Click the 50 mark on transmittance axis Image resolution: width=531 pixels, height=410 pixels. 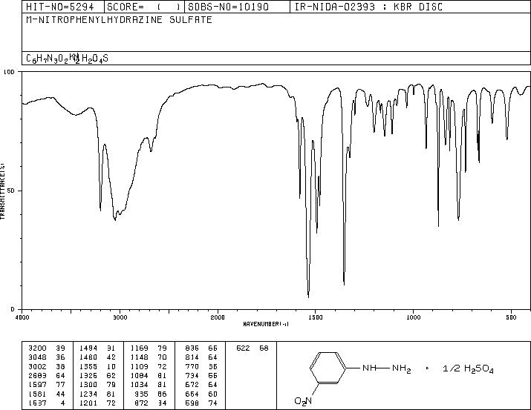(12, 191)
